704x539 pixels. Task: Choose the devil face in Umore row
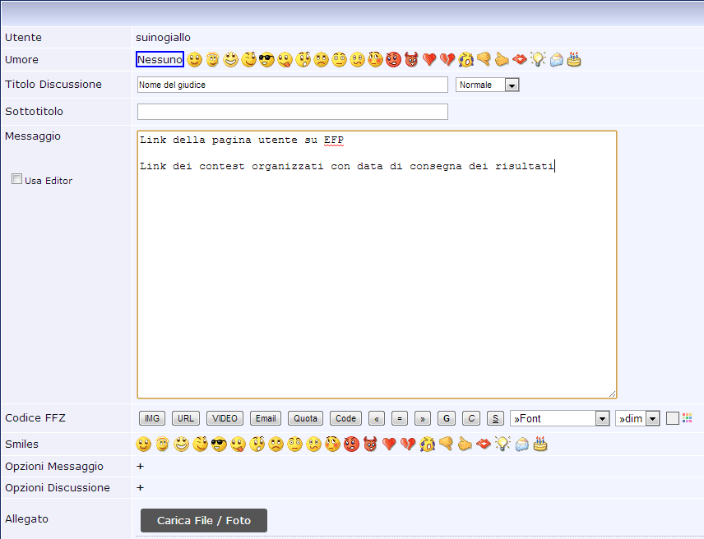[411, 60]
